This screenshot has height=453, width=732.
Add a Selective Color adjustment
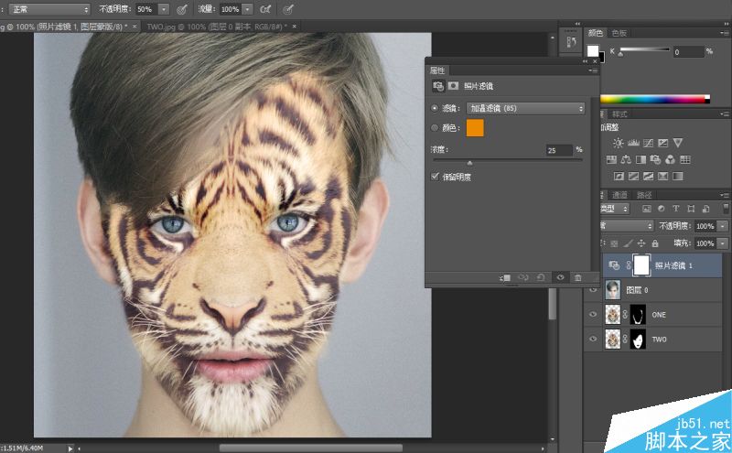coord(662,176)
